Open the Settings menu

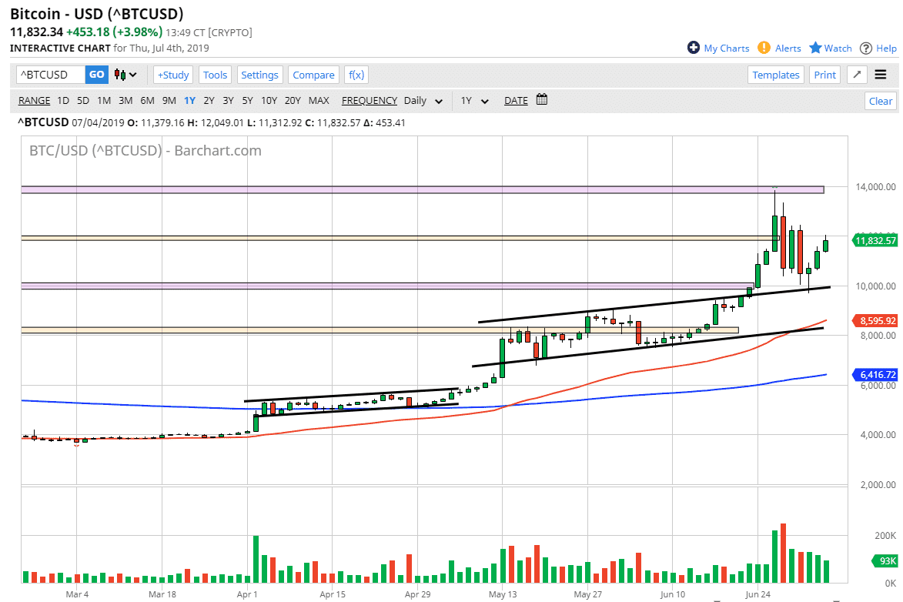pos(259,75)
